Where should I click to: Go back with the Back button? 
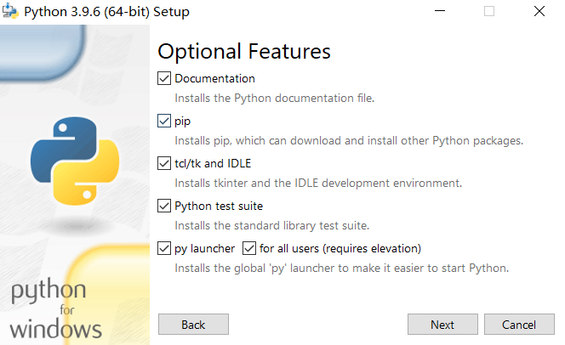(x=193, y=325)
